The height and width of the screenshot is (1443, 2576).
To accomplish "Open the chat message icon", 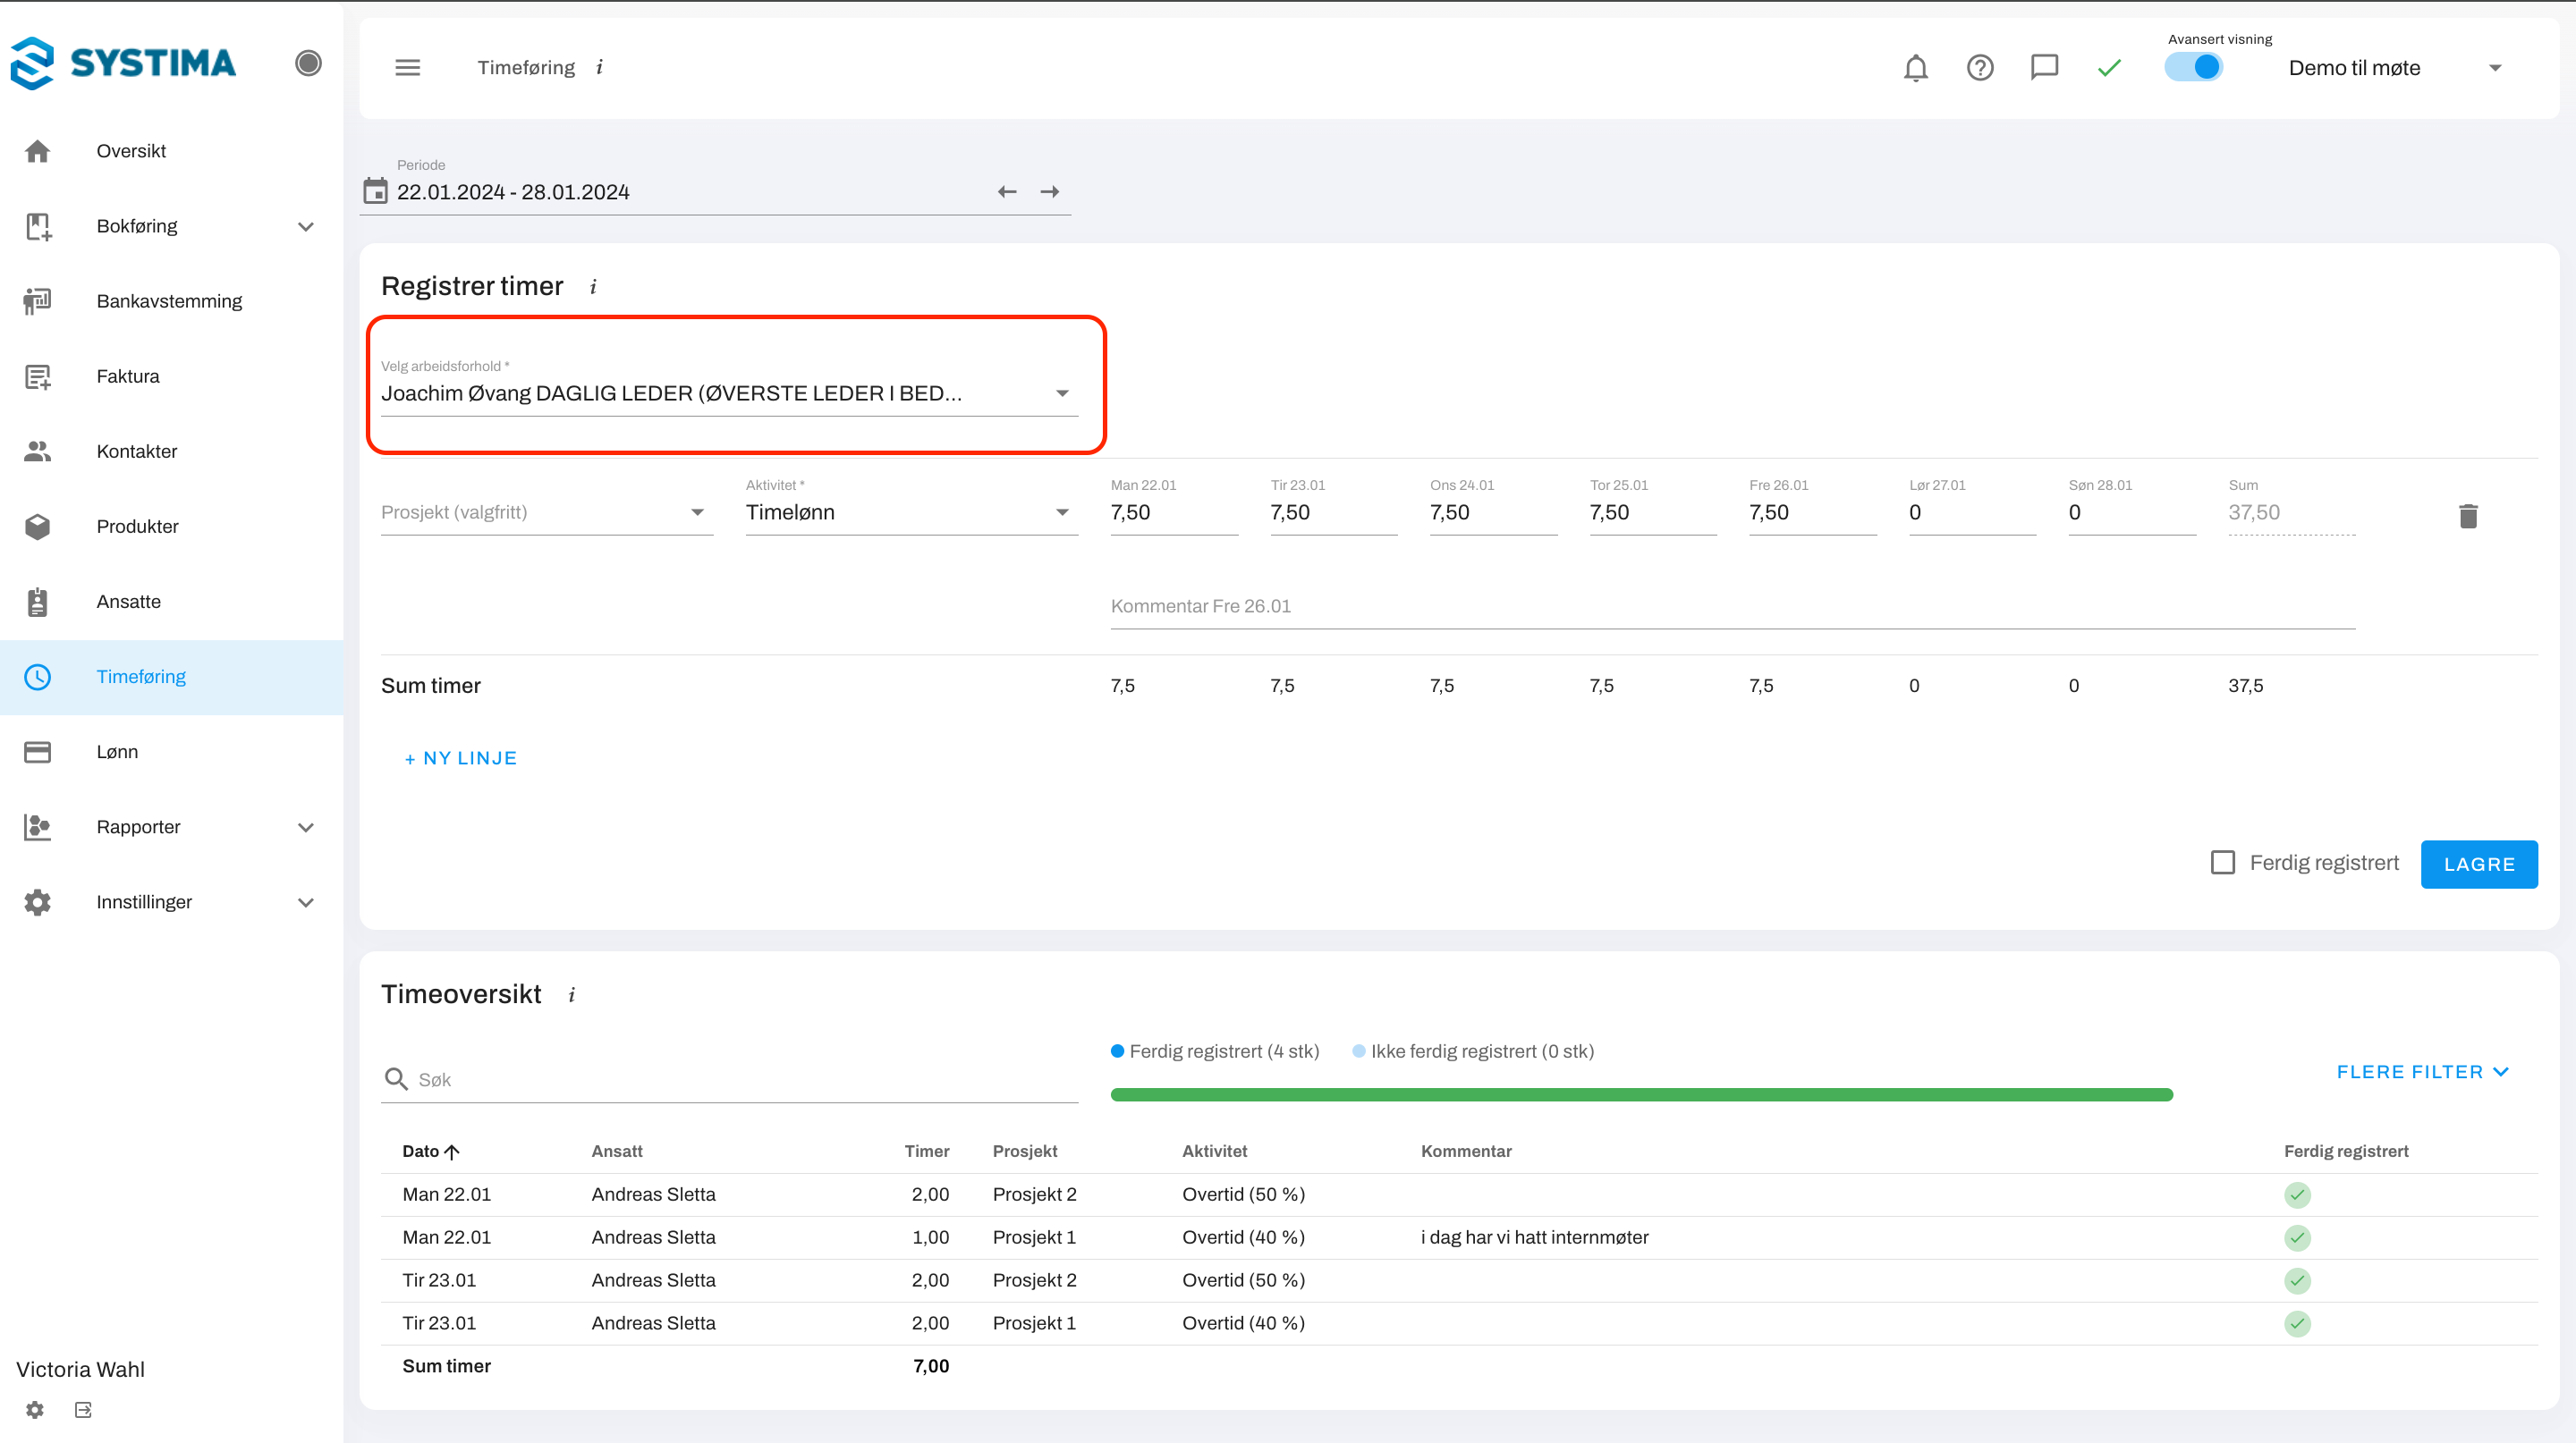I will coord(2044,67).
